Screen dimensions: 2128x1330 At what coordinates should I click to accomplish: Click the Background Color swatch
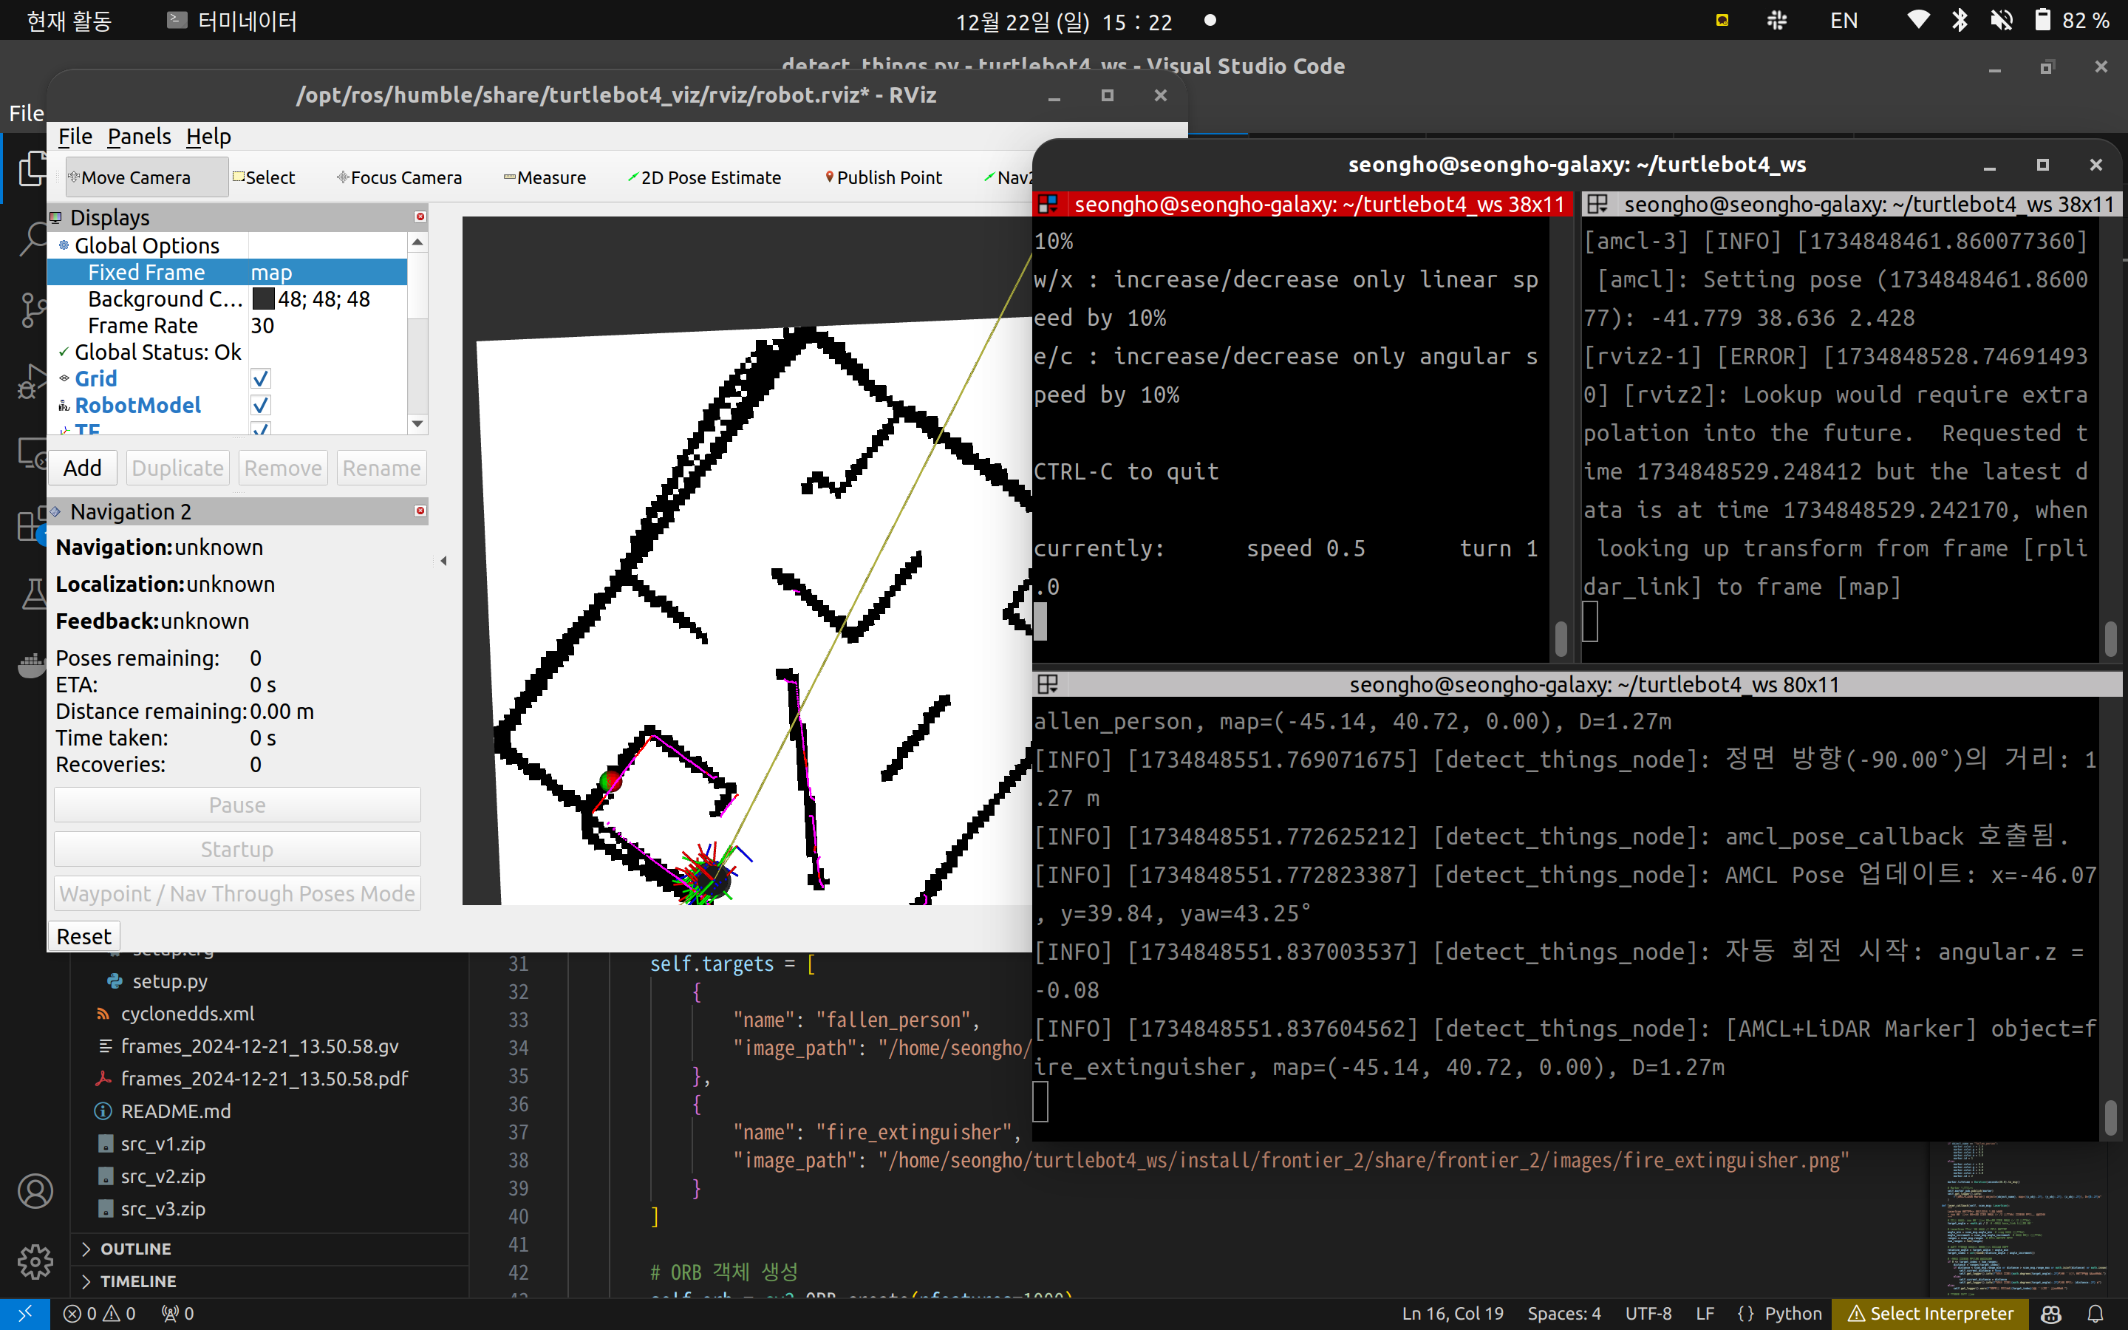pyautogui.click(x=263, y=299)
